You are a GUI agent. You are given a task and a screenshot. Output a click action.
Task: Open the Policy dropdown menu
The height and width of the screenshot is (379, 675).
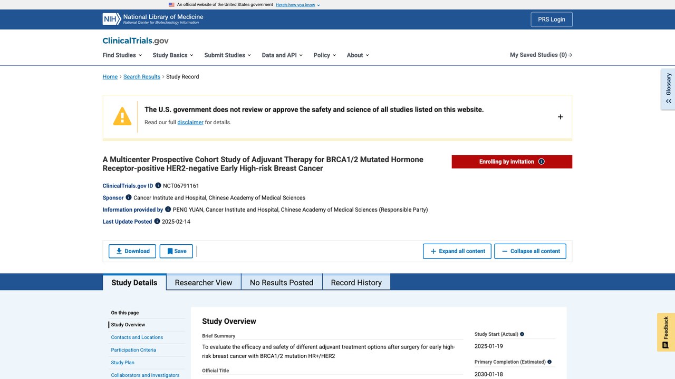324,55
